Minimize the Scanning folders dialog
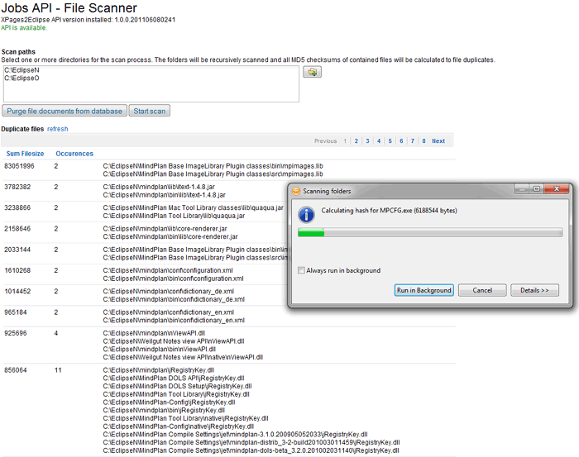579x457 pixels. 521,189
